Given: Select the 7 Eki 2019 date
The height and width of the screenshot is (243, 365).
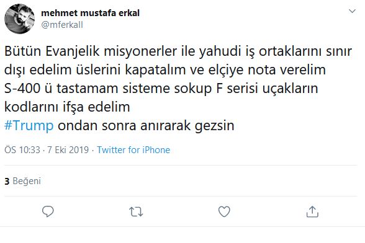Looking at the screenshot, I should tap(68, 150).
